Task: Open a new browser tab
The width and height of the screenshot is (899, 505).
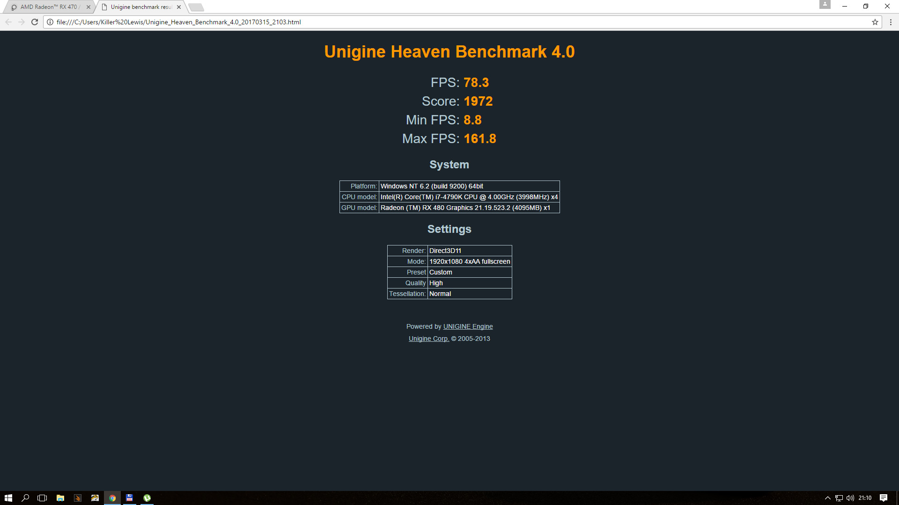Action: point(196,7)
